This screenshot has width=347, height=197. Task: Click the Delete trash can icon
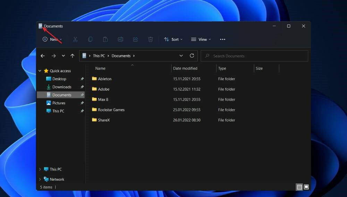click(150, 40)
